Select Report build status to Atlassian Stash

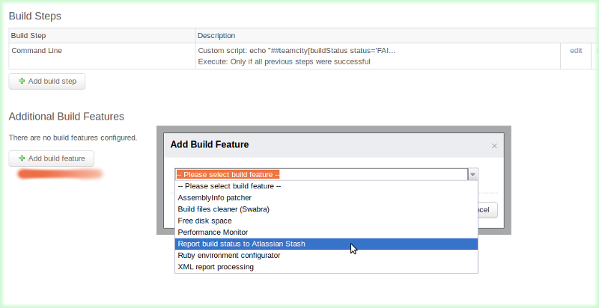coord(241,244)
